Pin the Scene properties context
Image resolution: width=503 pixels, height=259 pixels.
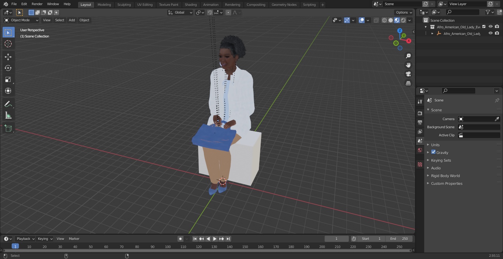click(497, 100)
